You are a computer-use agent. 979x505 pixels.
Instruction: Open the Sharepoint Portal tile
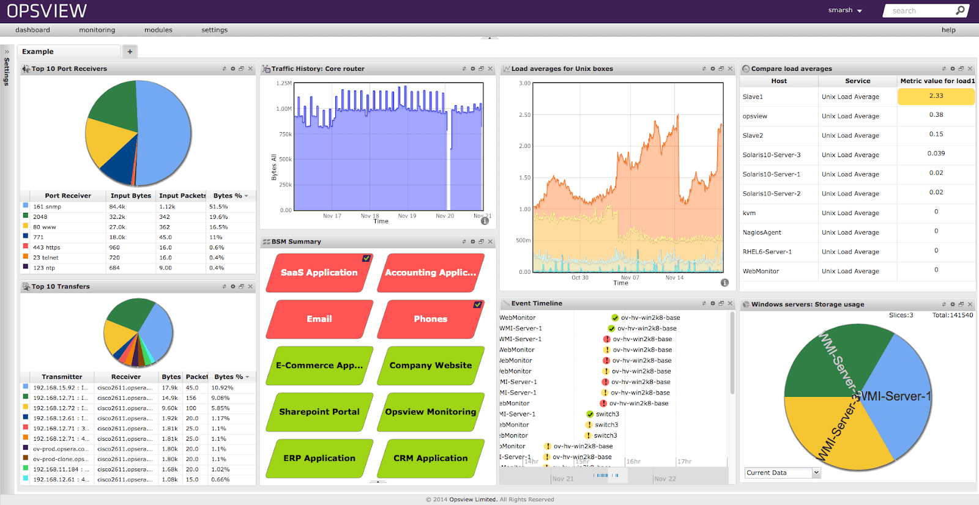coord(319,412)
